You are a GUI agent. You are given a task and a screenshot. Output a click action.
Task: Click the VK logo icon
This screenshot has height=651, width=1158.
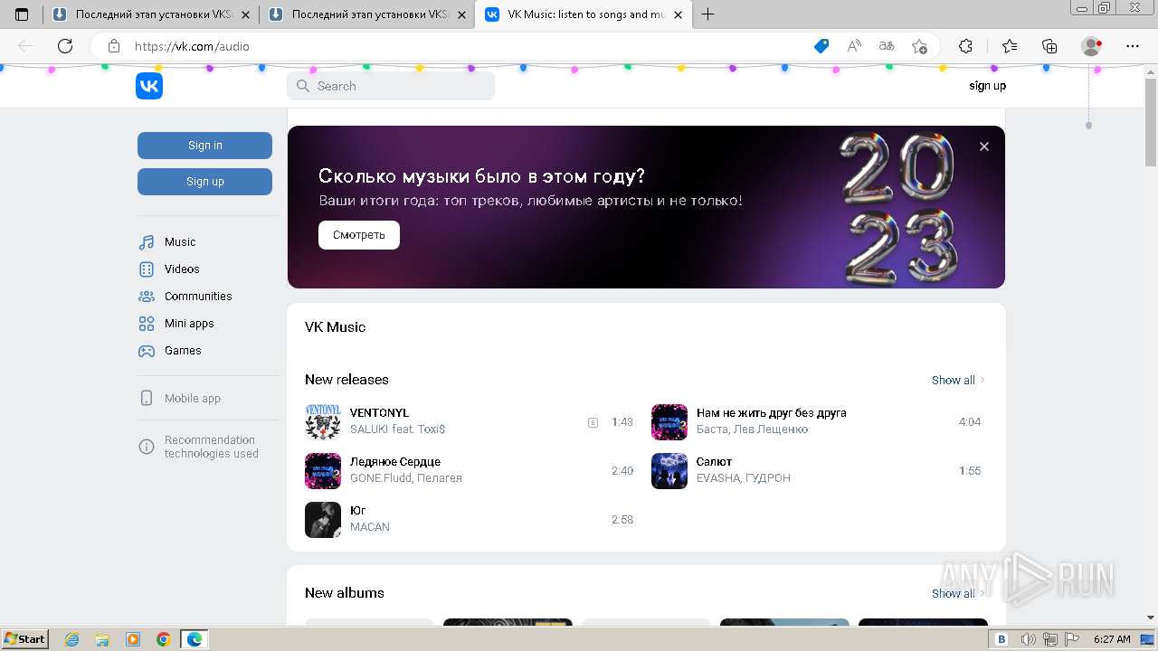tap(149, 86)
